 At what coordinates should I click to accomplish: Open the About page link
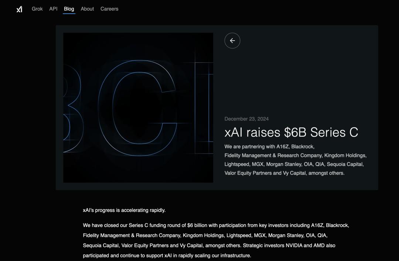coord(87,9)
